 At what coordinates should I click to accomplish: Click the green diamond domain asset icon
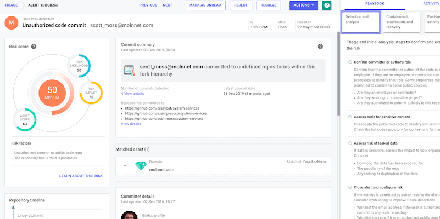[x=141, y=166]
